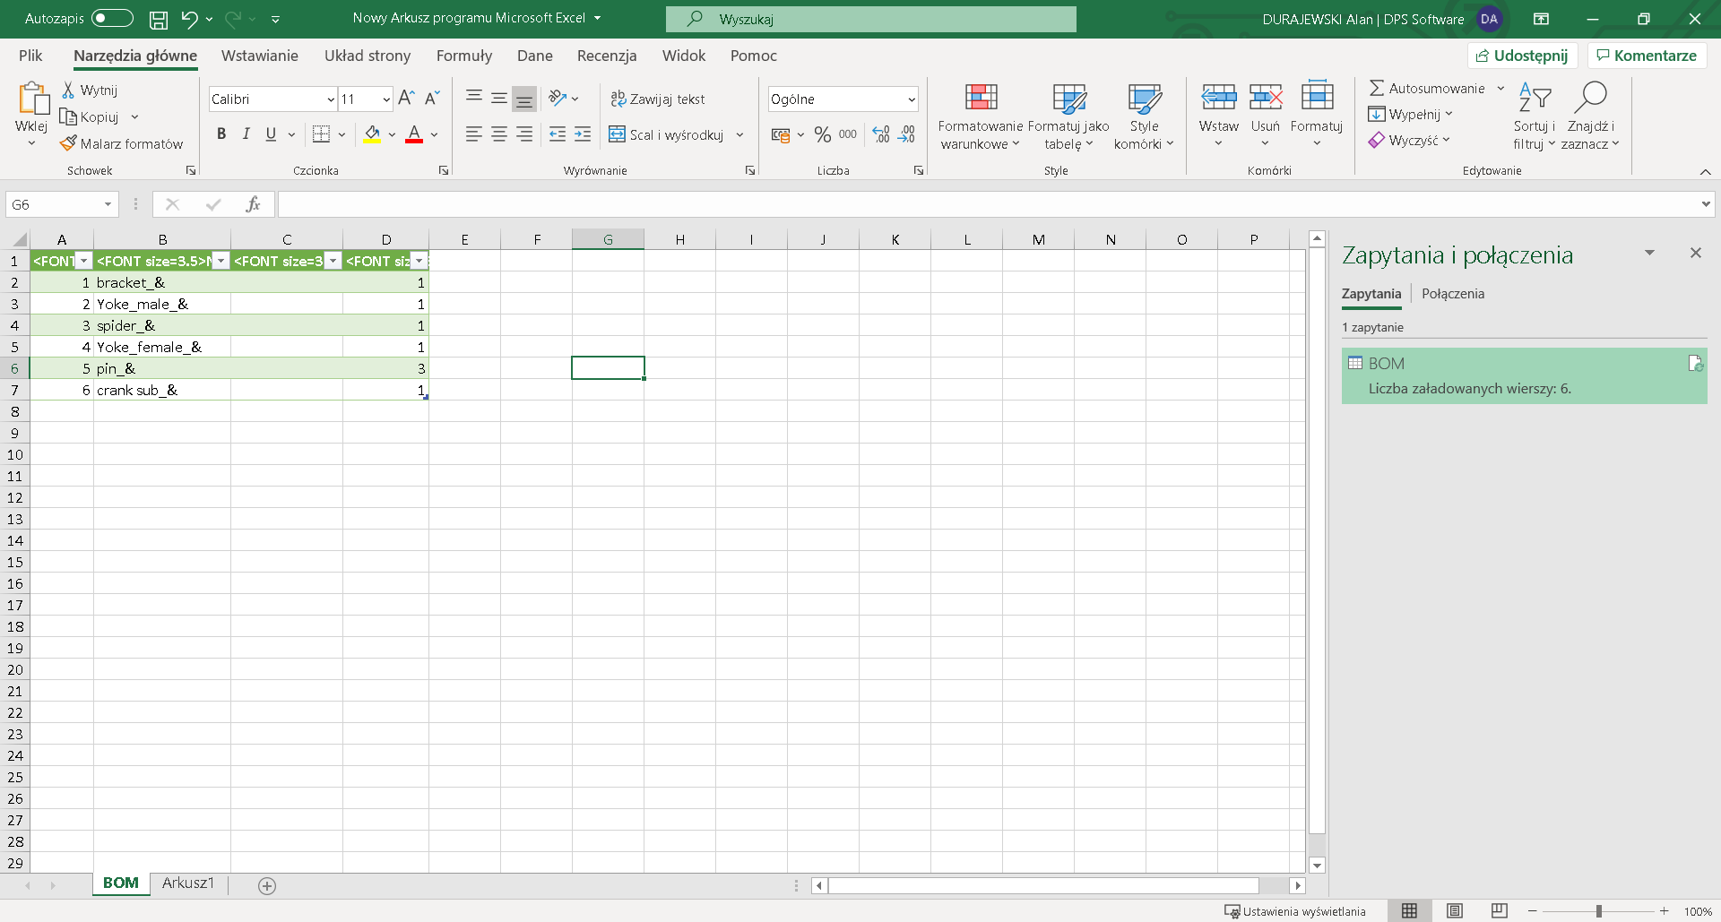Click the save diskette icon
The width and height of the screenshot is (1721, 922).
[159, 19]
